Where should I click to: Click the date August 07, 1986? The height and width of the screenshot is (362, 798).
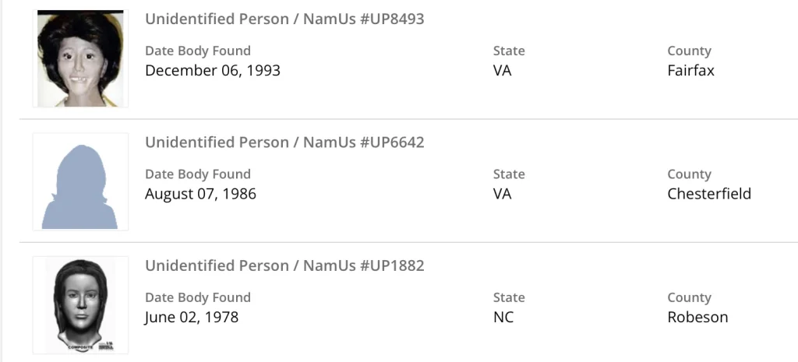tap(200, 194)
